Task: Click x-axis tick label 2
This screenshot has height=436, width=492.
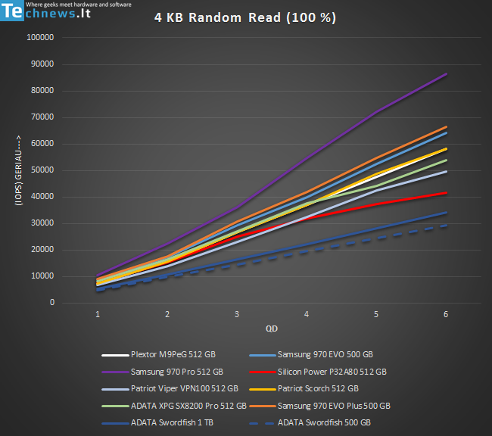Action: 167,314
